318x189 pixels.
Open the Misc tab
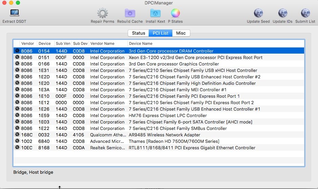tap(181, 33)
